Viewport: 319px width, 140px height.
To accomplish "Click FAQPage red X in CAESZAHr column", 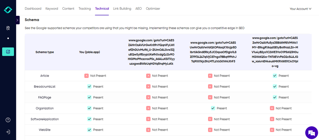I will 148,97.
